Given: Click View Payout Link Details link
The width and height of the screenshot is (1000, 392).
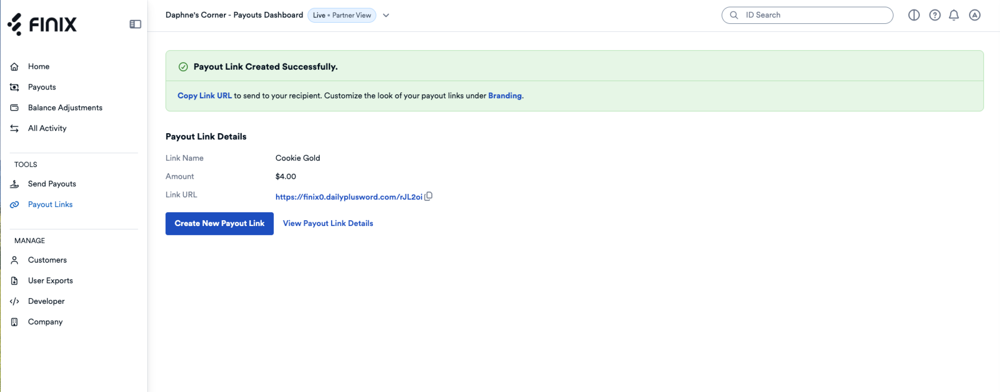Looking at the screenshot, I should 327,223.
